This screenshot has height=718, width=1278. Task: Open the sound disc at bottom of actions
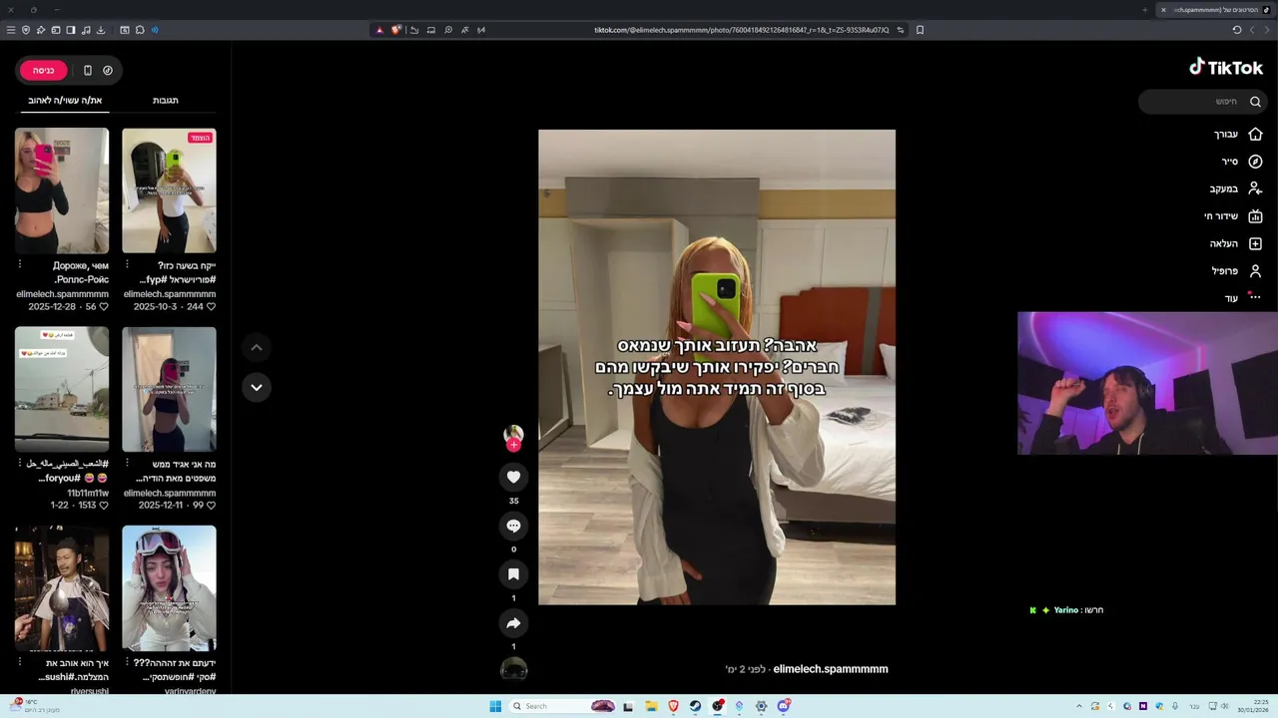[x=513, y=669]
